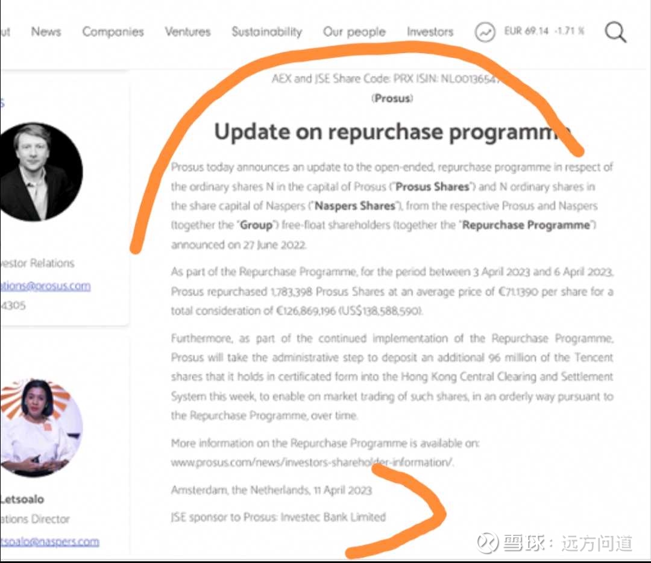The height and width of the screenshot is (563, 651).
Task: Click the naspers.com email link
Action: (x=49, y=541)
